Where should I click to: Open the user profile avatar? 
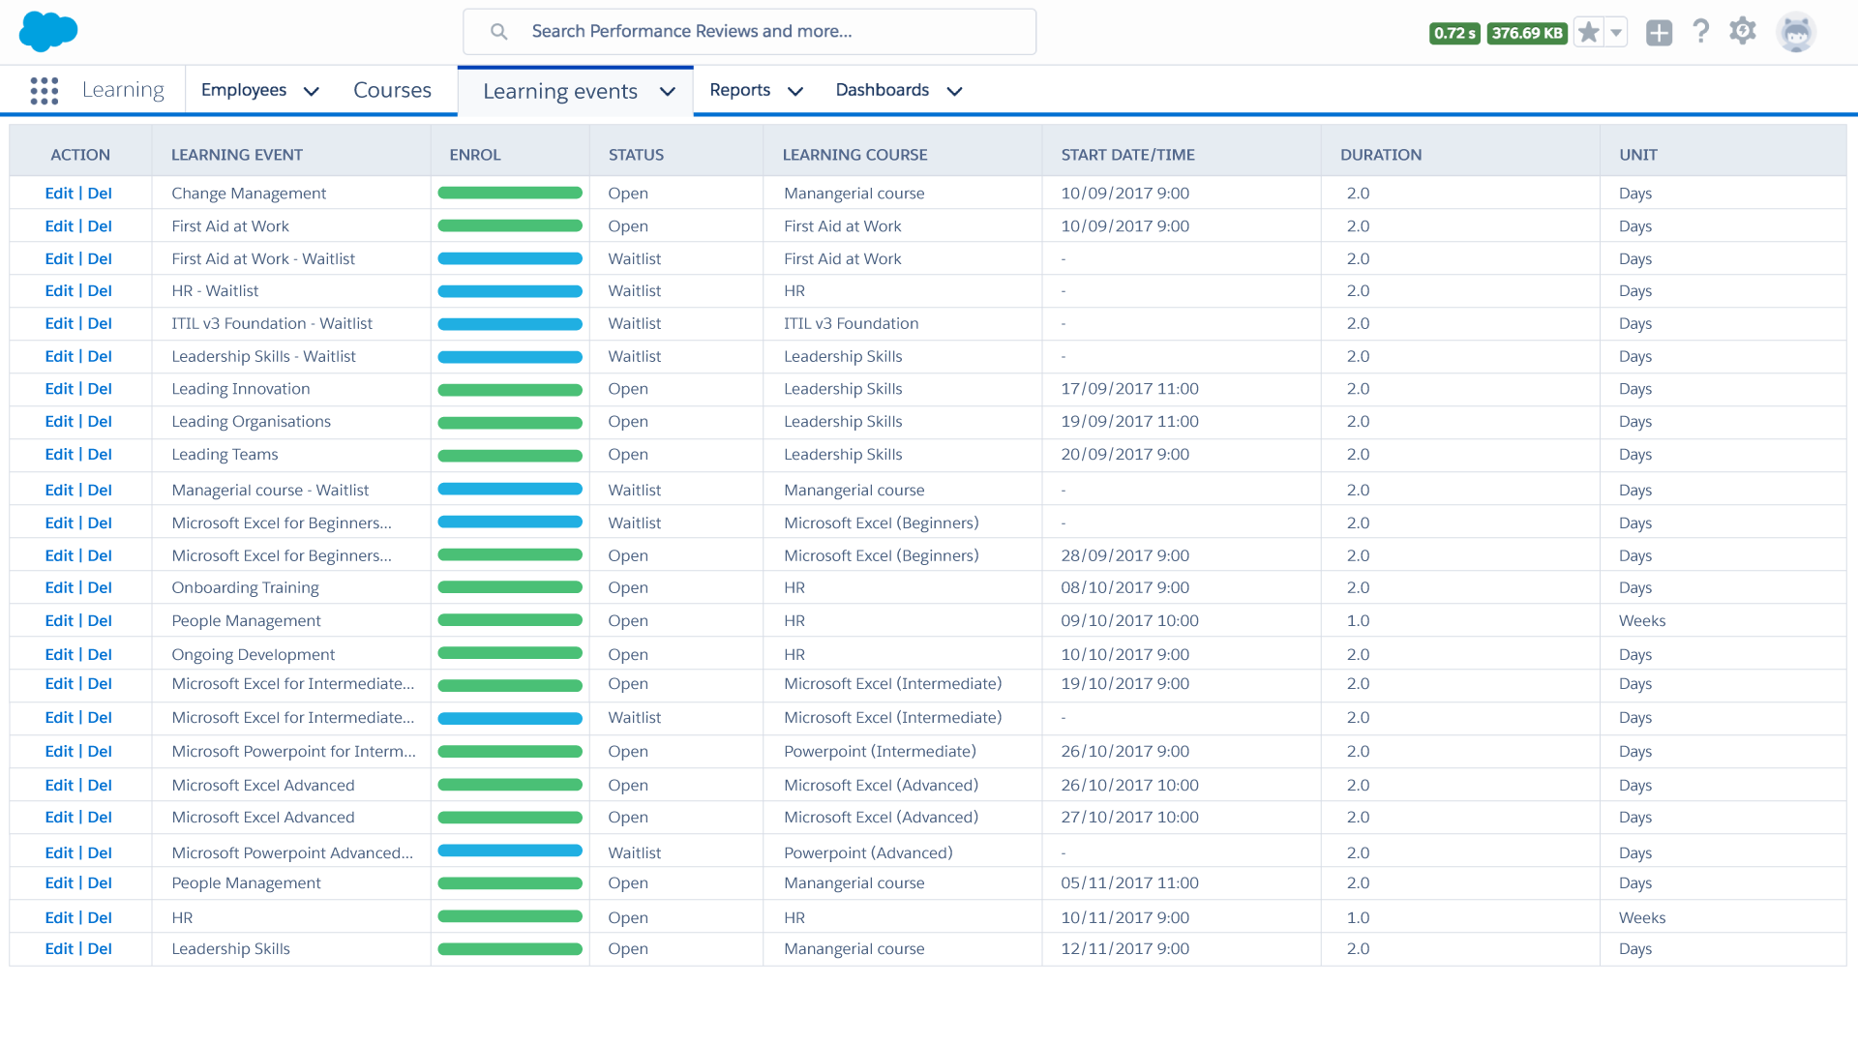pos(1797,31)
